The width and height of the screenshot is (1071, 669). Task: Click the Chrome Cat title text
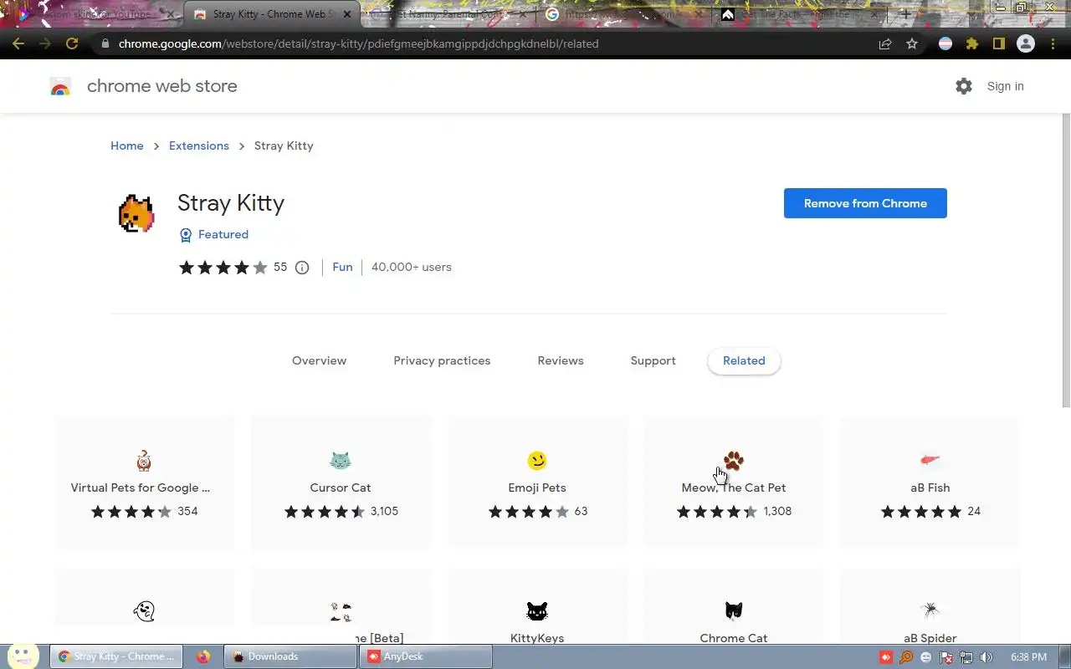734,638
